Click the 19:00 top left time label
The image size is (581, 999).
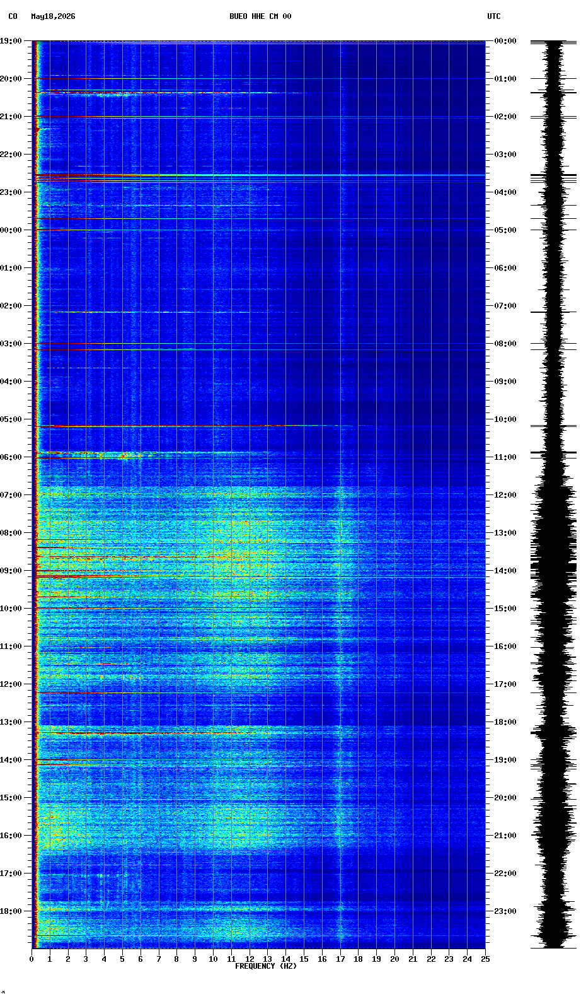[11, 41]
